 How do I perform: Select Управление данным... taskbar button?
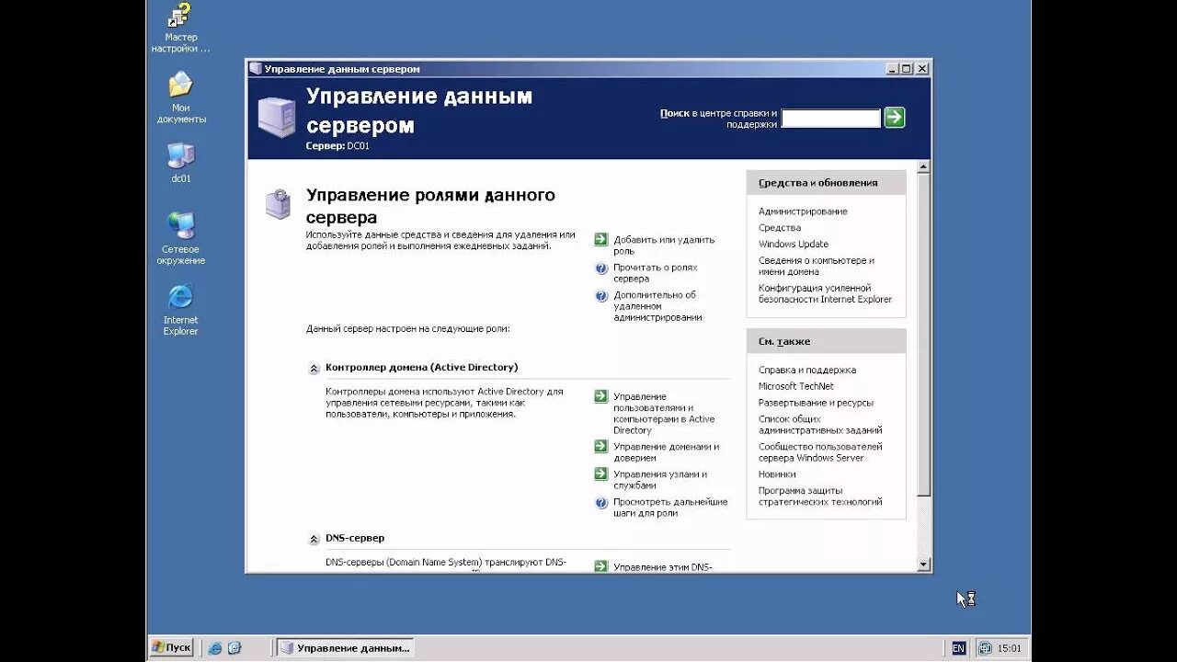tap(345, 647)
